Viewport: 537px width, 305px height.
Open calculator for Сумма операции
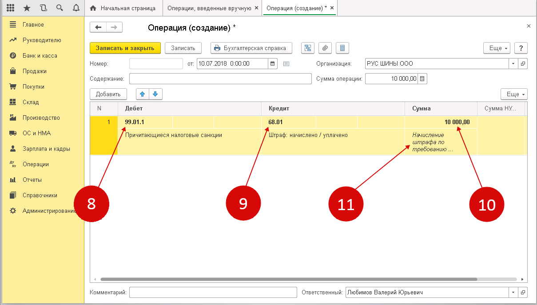(422, 79)
